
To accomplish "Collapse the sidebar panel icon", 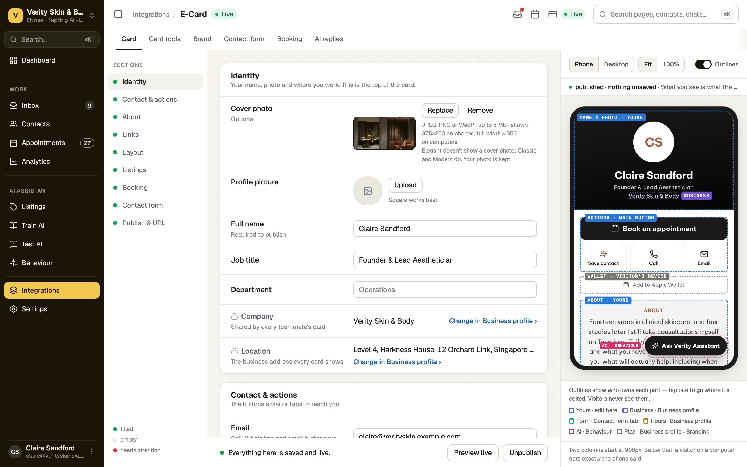I will point(118,14).
